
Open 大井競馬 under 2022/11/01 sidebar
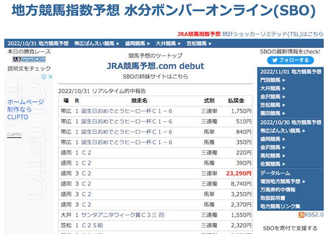(272, 88)
